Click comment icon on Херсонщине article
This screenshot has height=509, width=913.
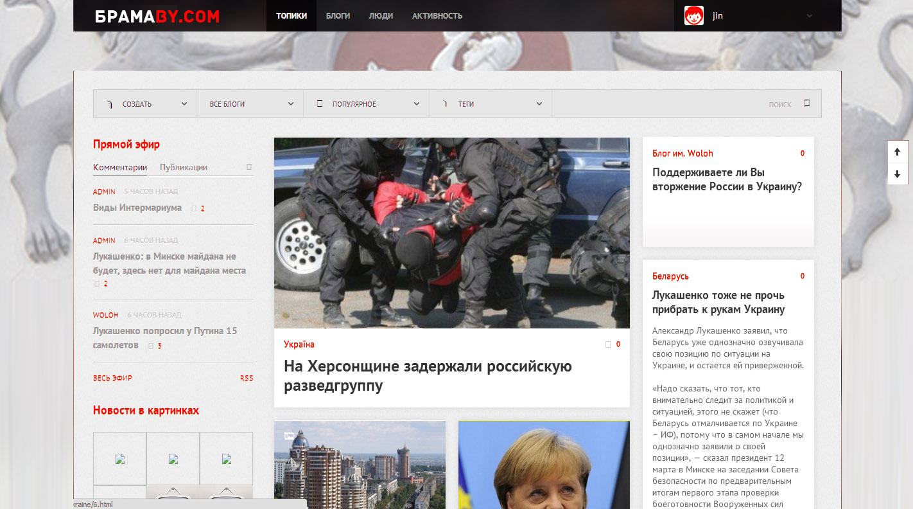click(608, 344)
